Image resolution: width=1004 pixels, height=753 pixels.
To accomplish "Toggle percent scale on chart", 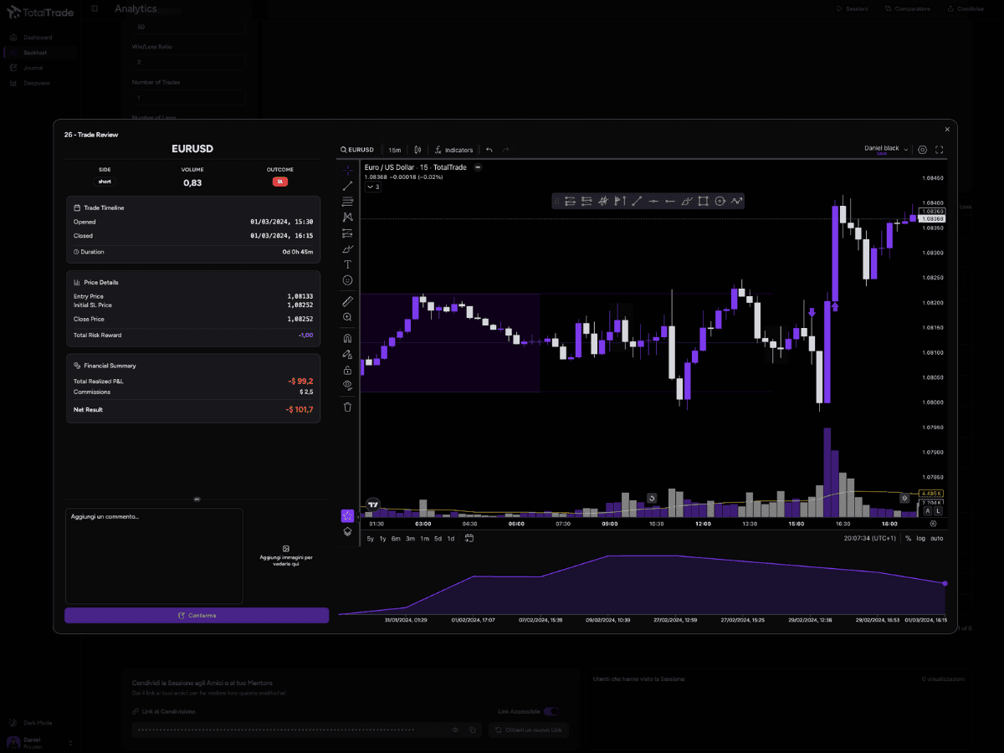I will pyautogui.click(x=908, y=538).
